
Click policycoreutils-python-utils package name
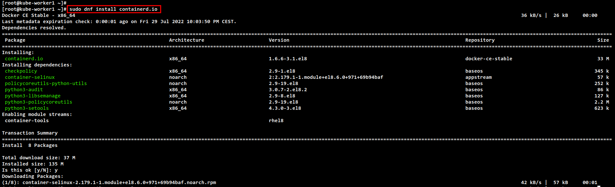(x=46, y=83)
